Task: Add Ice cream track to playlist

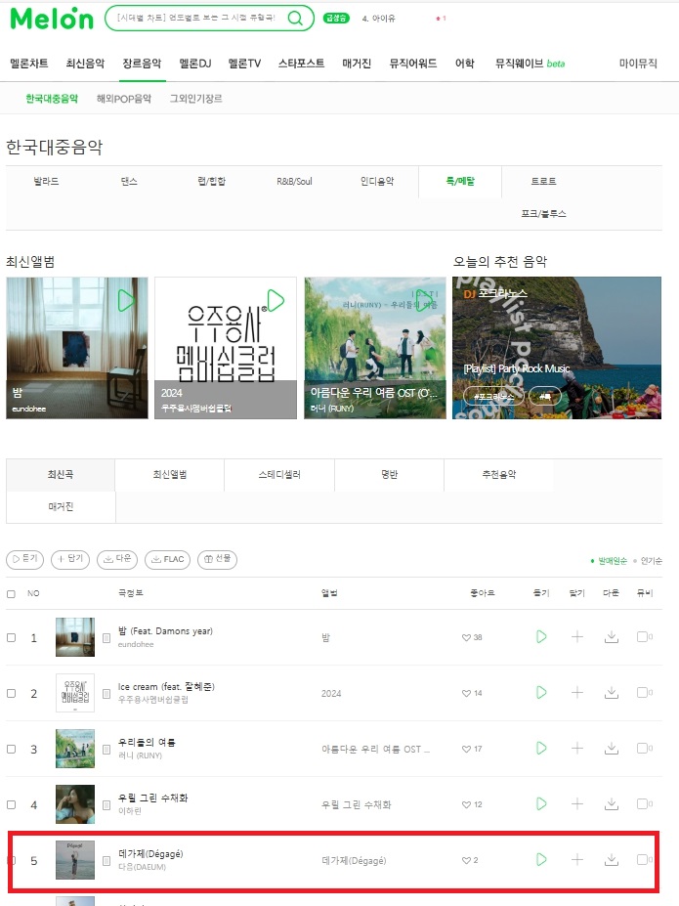Action: pyautogui.click(x=576, y=692)
